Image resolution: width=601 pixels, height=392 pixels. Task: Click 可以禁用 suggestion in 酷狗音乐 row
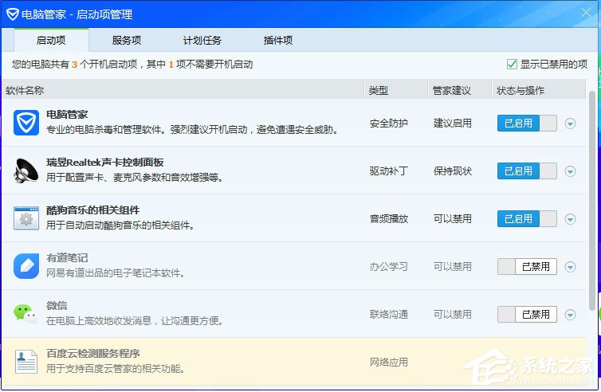452,219
